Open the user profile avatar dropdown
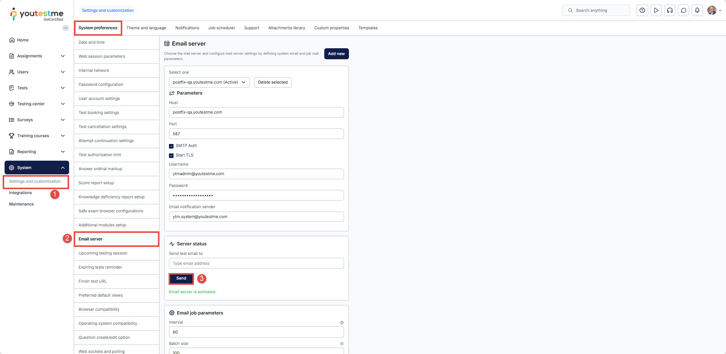Screen dimensions: 726x354 click(714, 11)
